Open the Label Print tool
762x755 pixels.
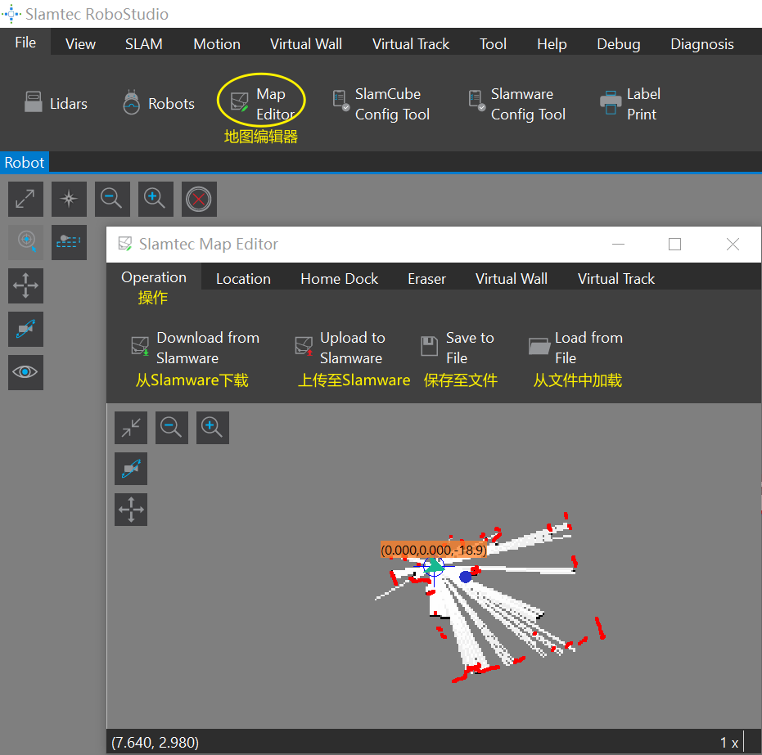pyautogui.click(x=630, y=103)
